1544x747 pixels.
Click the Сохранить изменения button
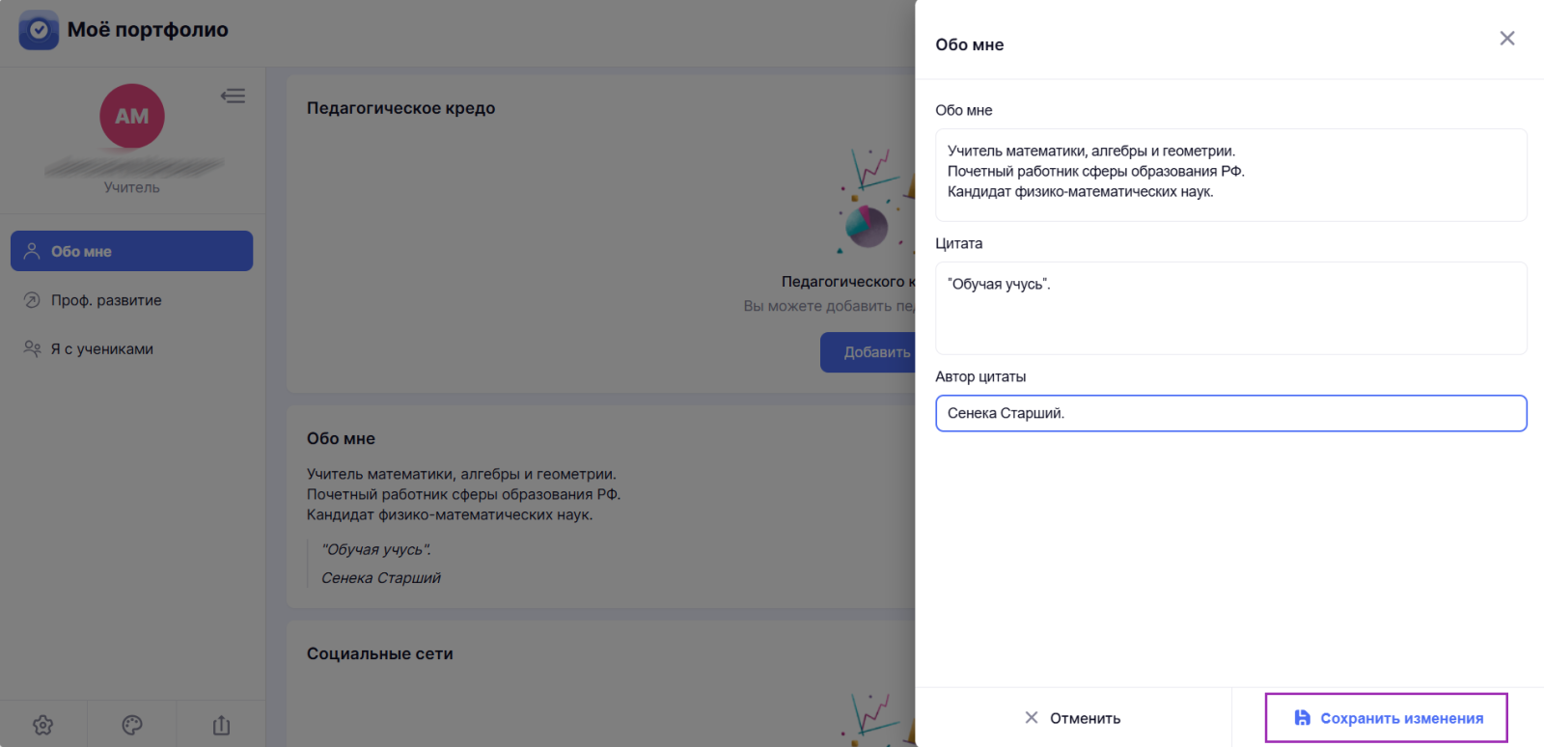[1387, 718]
